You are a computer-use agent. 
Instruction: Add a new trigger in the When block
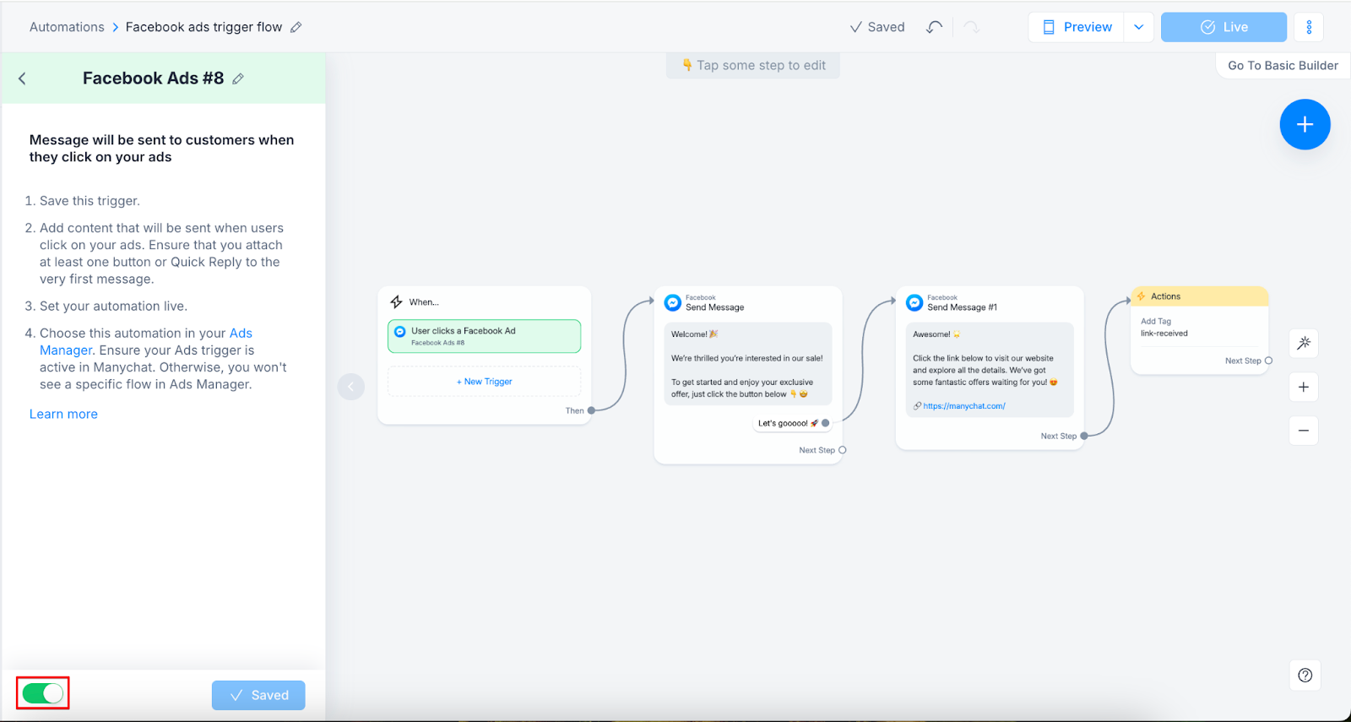tap(485, 382)
